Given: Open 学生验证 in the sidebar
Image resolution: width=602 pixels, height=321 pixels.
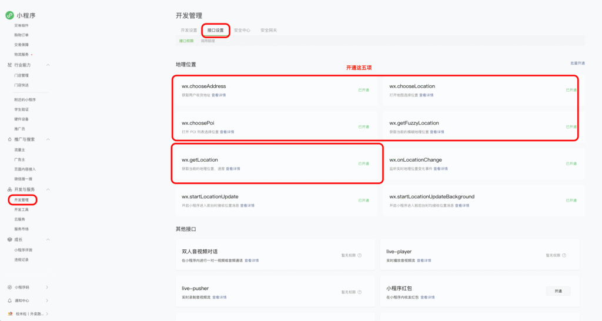Looking at the screenshot, I should tap(22, 109).
